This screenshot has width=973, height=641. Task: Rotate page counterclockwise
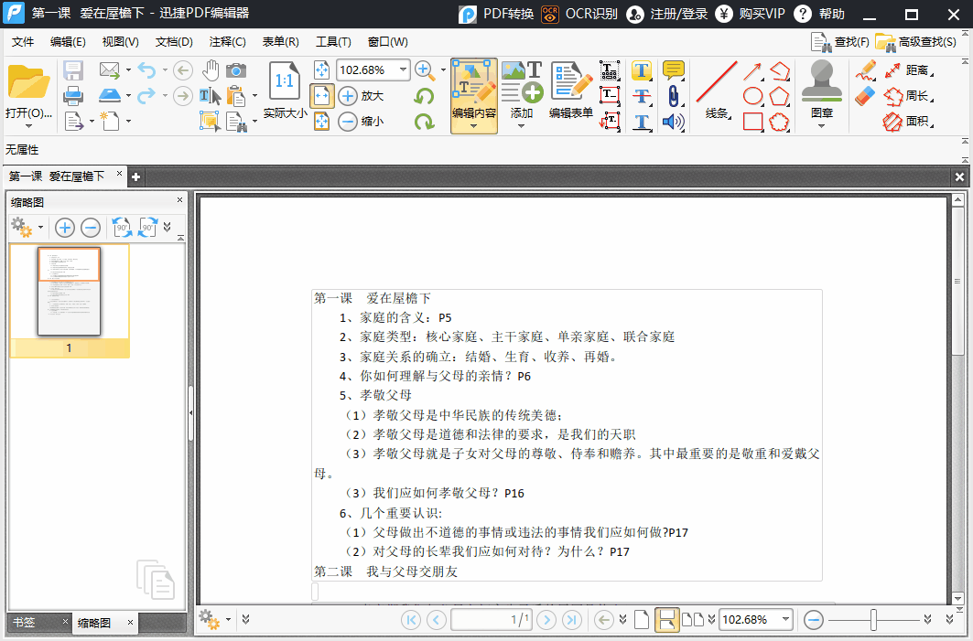point(425,96)
